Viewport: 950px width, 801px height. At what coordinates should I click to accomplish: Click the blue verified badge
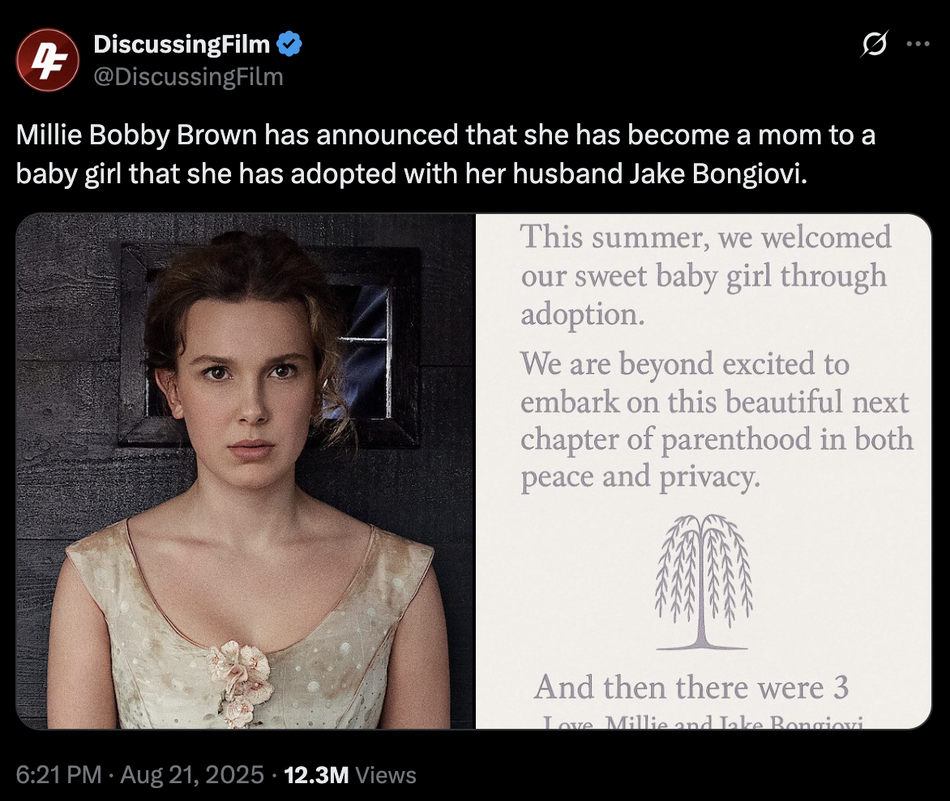[289, 45]
